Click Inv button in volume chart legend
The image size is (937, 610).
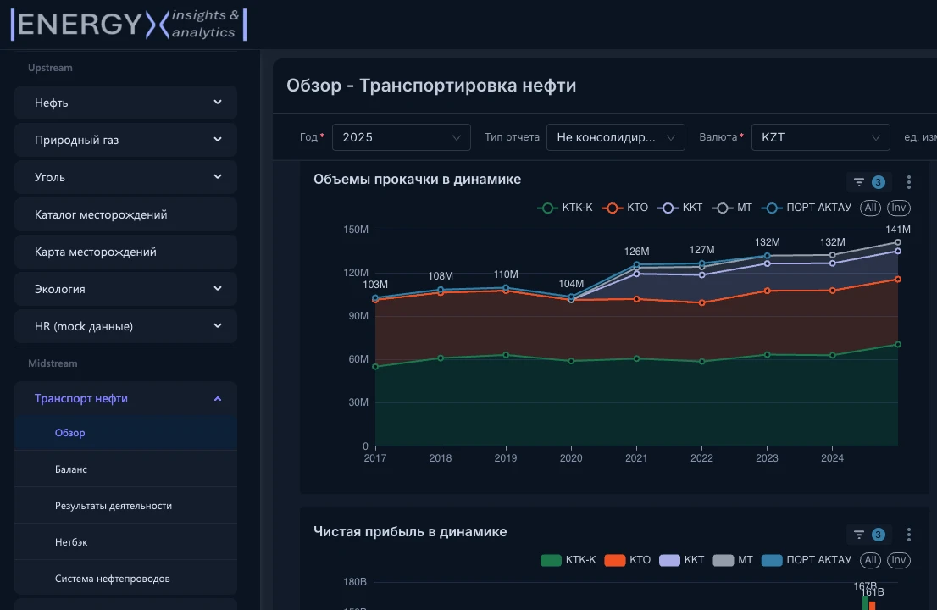click(x=898, y=208)
